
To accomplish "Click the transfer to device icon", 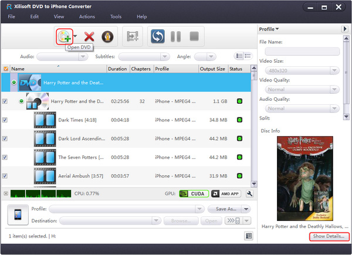I will point(233,220).
